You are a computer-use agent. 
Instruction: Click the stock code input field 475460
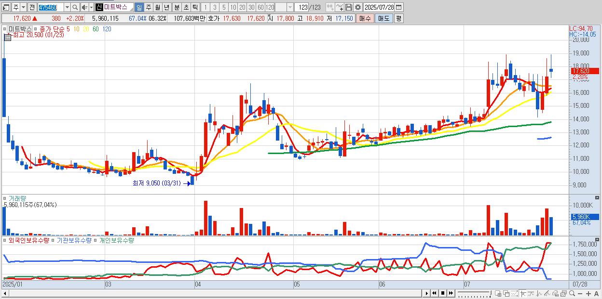[x=51, y=7]
